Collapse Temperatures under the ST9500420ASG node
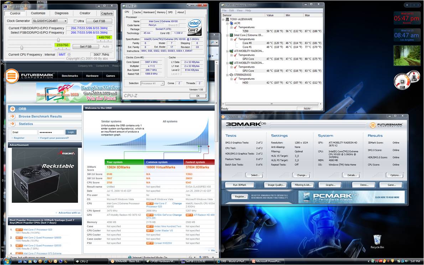This screenshot has height=265, width=424. pyautogui.click(x=232, y=79)
